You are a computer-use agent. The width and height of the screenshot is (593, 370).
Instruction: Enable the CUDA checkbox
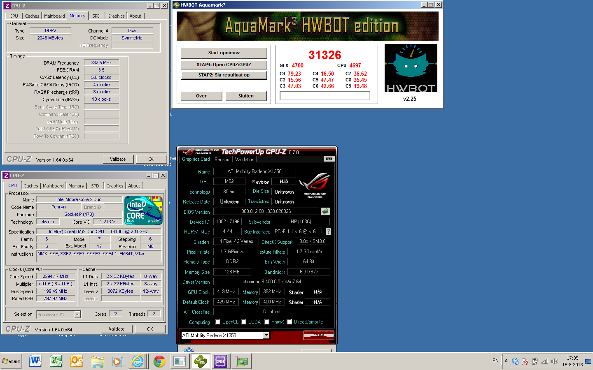point(244,322)
